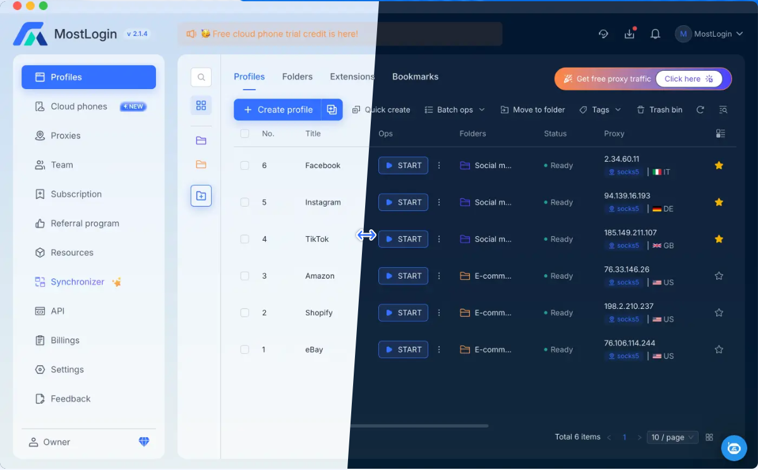Select the purple folder icon in rail
The height and width of the screenshot is (470, 758).
click(x=201, y=140)
